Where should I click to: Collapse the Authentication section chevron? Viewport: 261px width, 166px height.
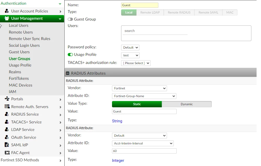coord(60,4)
